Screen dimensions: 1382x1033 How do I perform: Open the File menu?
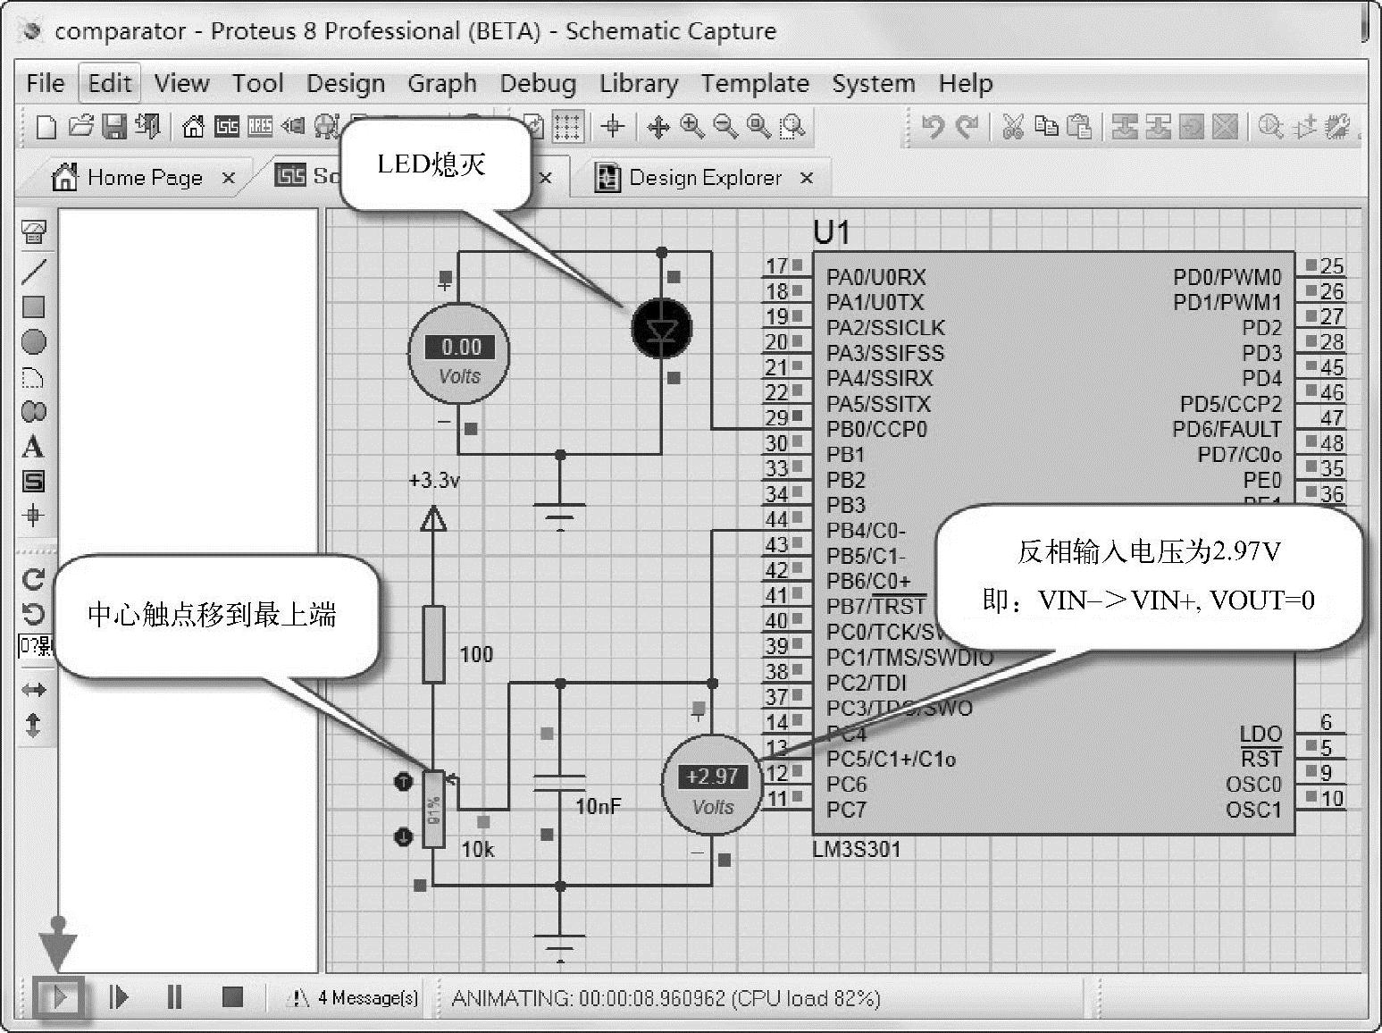46,83
